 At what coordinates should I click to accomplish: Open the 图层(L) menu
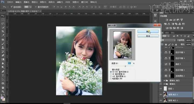pos(34,2)
